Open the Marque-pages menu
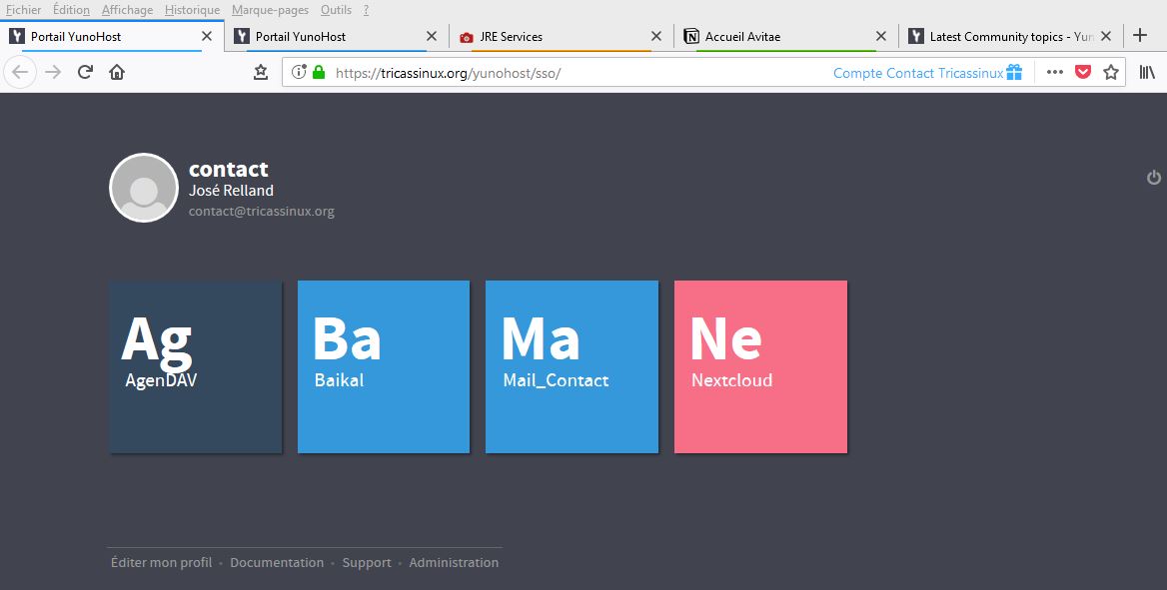 click(270, 10)
